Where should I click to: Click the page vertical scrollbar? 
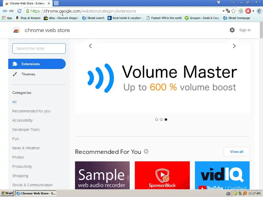(x=261, y=30)
